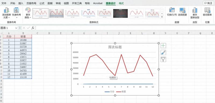
Task: Select the dark black chart style thumbnail
Action: [x=120, y=13]
